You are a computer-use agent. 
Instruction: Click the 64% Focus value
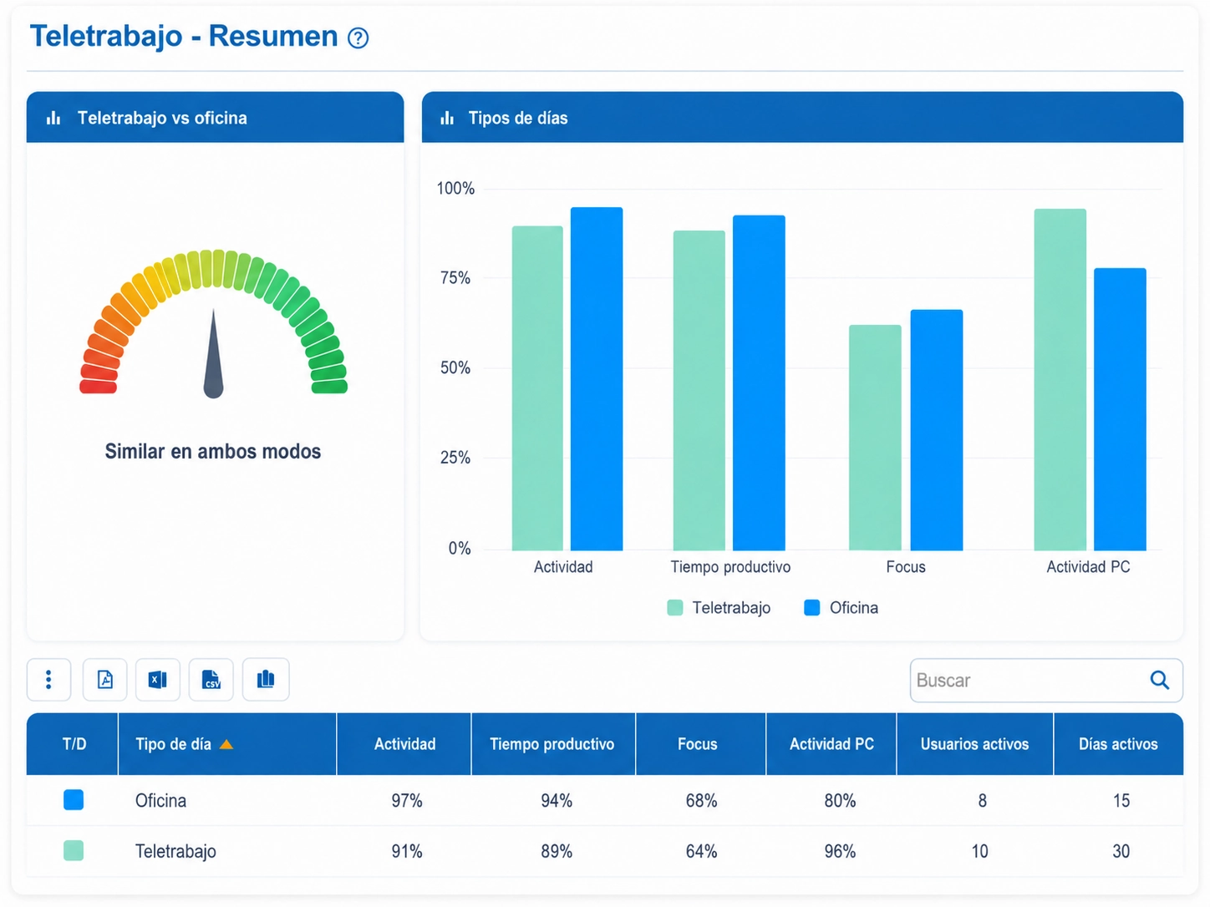point(701,851)
